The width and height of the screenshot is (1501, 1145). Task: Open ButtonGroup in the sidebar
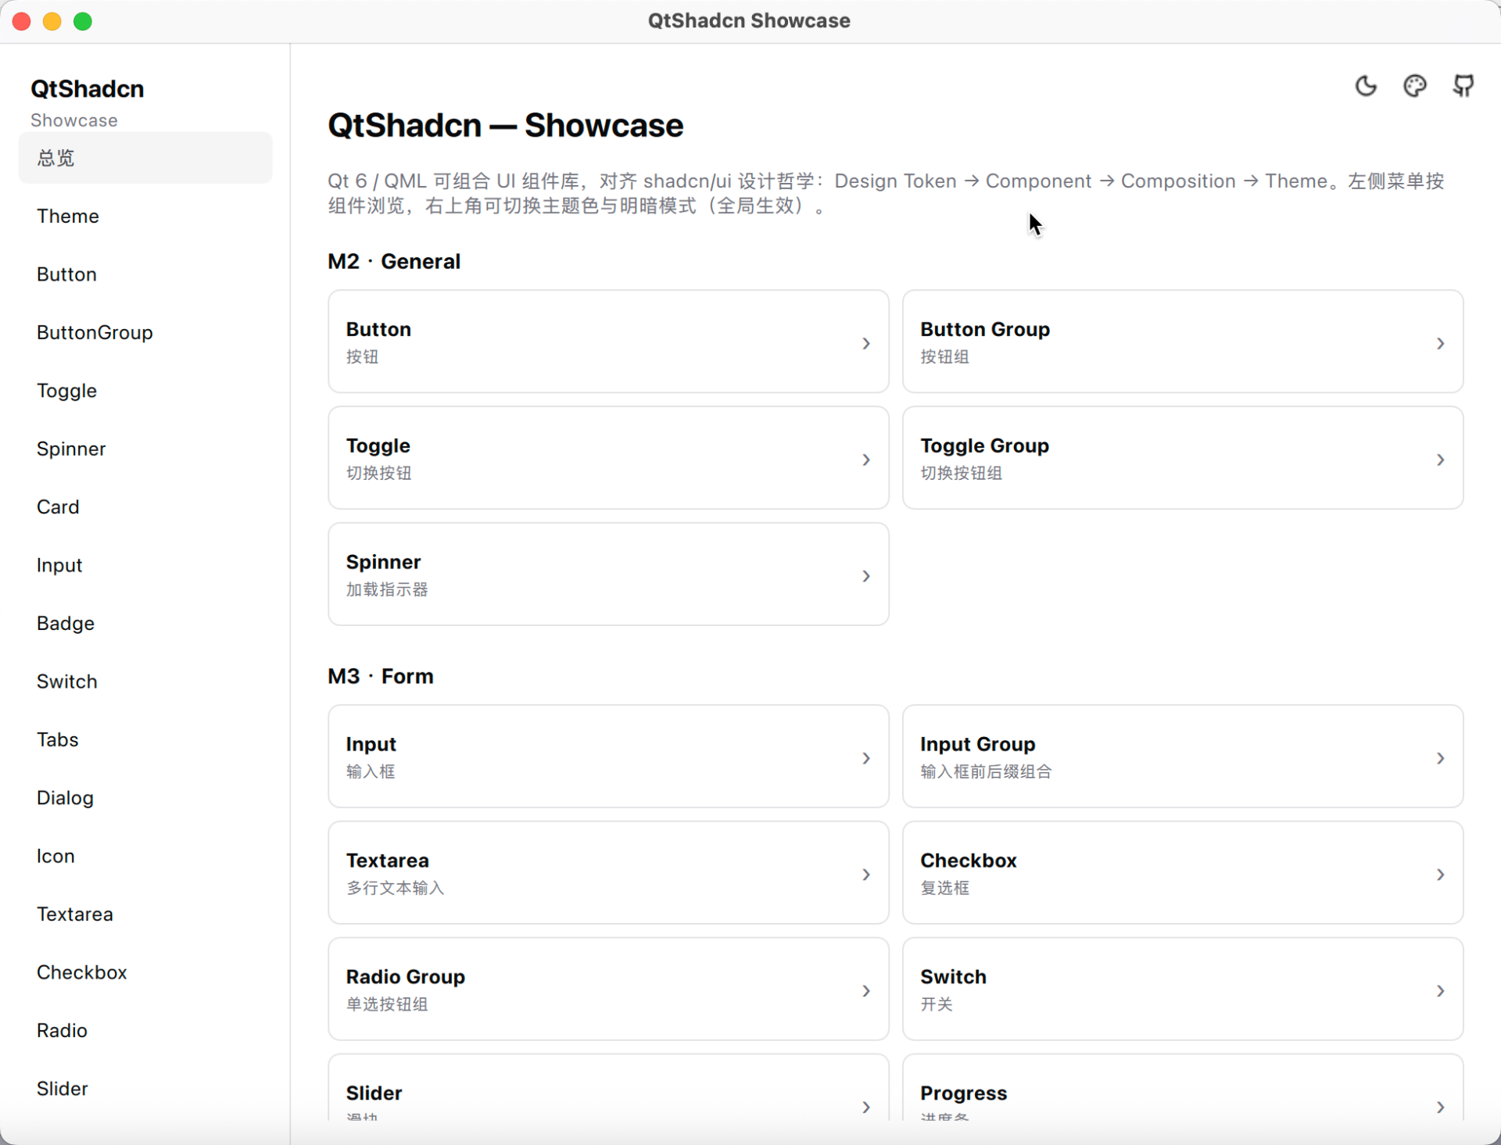coord(145,333)
